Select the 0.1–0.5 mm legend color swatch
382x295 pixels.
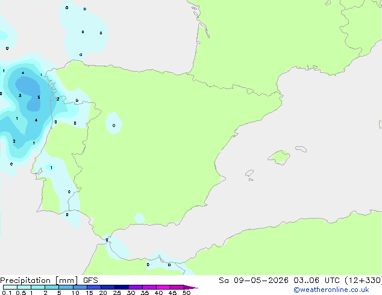[10, 287]
